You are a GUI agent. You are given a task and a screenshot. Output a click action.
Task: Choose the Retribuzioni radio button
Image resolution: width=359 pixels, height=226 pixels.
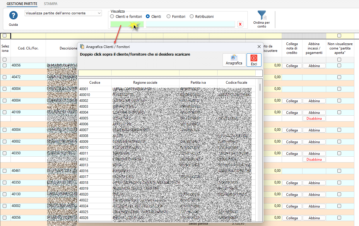[192, 17]
